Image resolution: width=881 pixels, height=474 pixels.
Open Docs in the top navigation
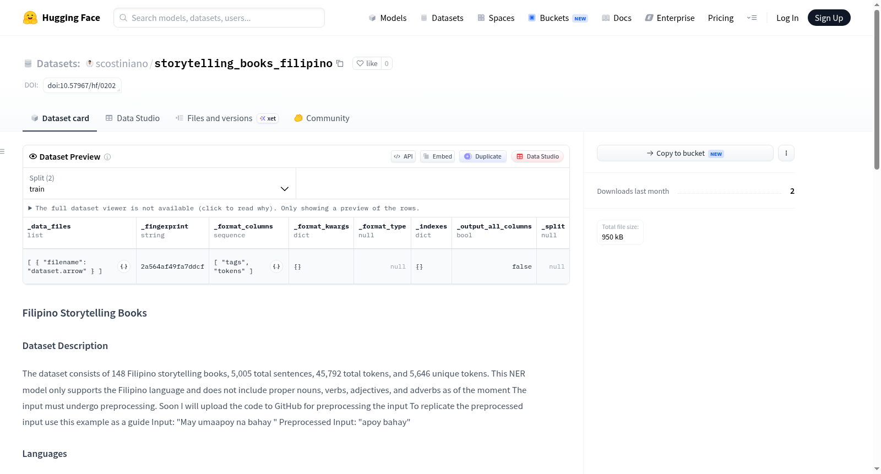point(617,18)
